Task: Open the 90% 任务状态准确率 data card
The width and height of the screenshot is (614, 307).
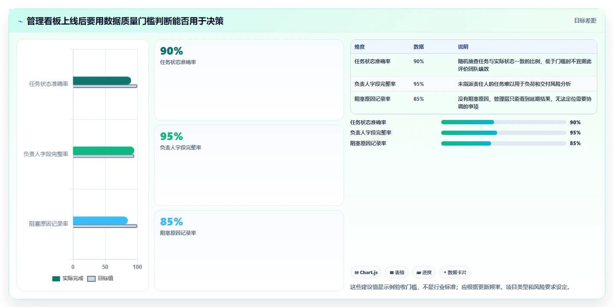Action: coord(249,80)
